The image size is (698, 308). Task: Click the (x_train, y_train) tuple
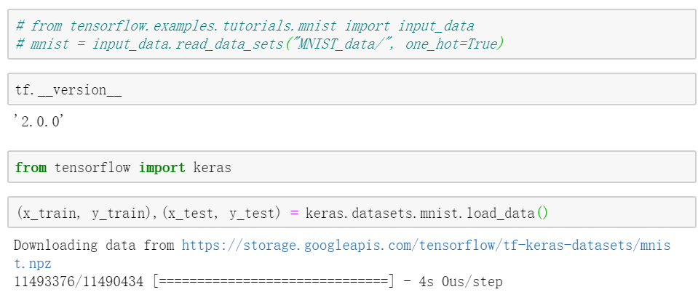tap(86, 214)
